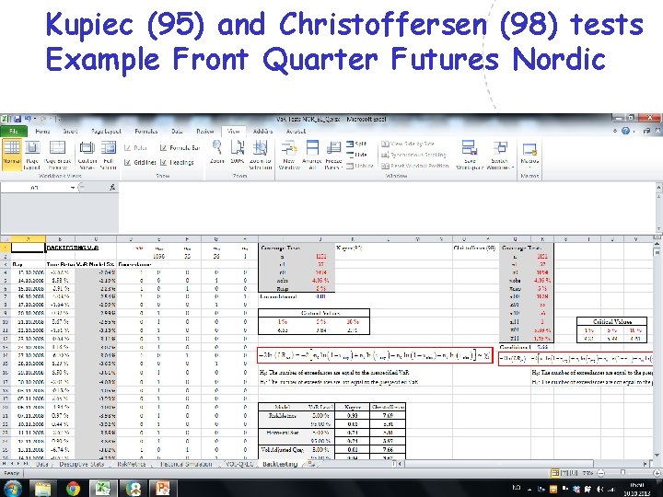This screenshot has width=663, height=497.
Task: Insert new worksheet tab icon
Action: [311, 464]
